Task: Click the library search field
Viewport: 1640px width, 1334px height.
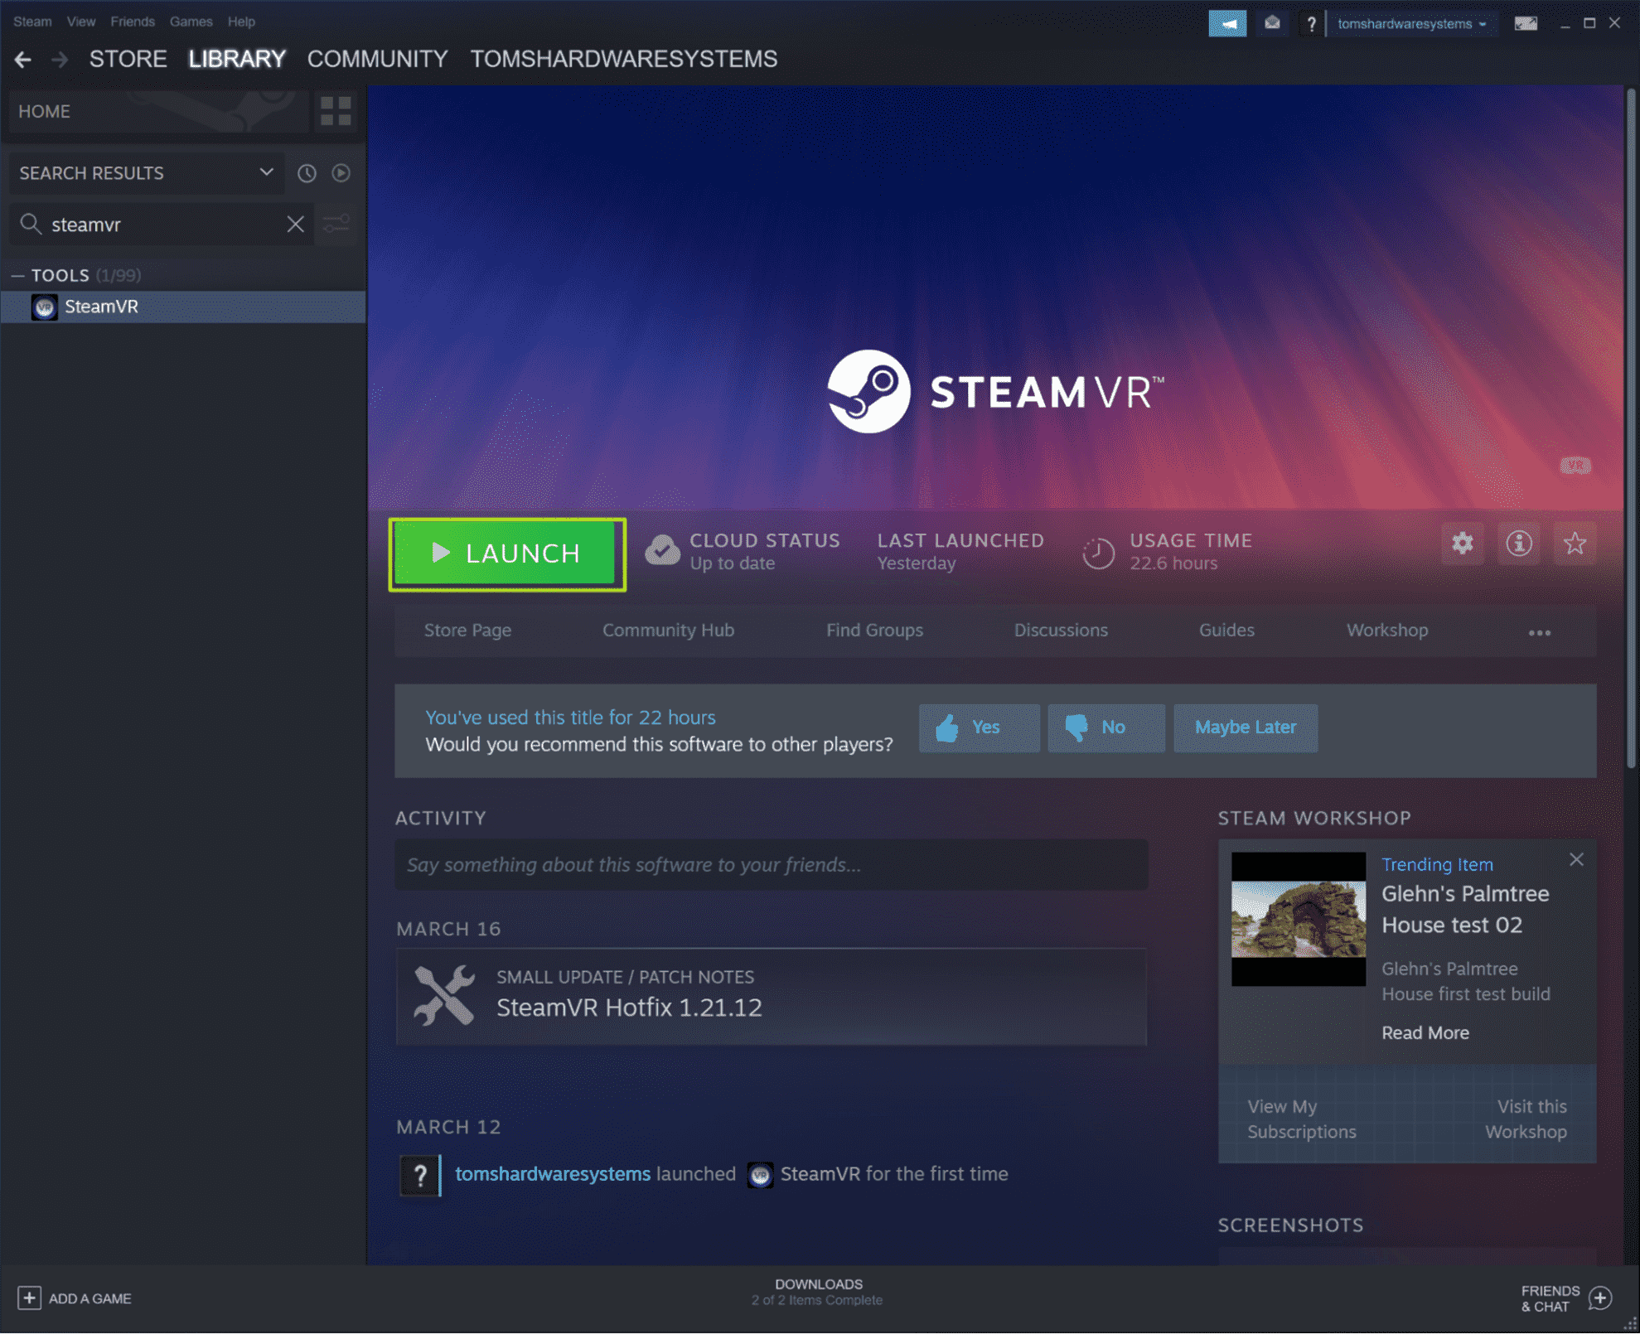Action: (162, 225)
